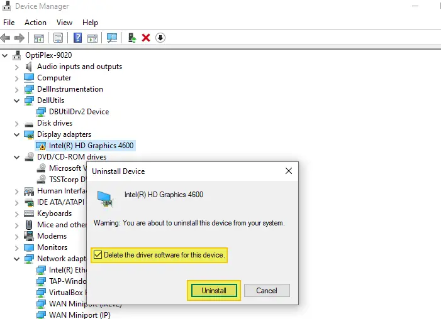Click the Disk drives icon
Screen dimensions: 441x319
[x=29, y=124]
